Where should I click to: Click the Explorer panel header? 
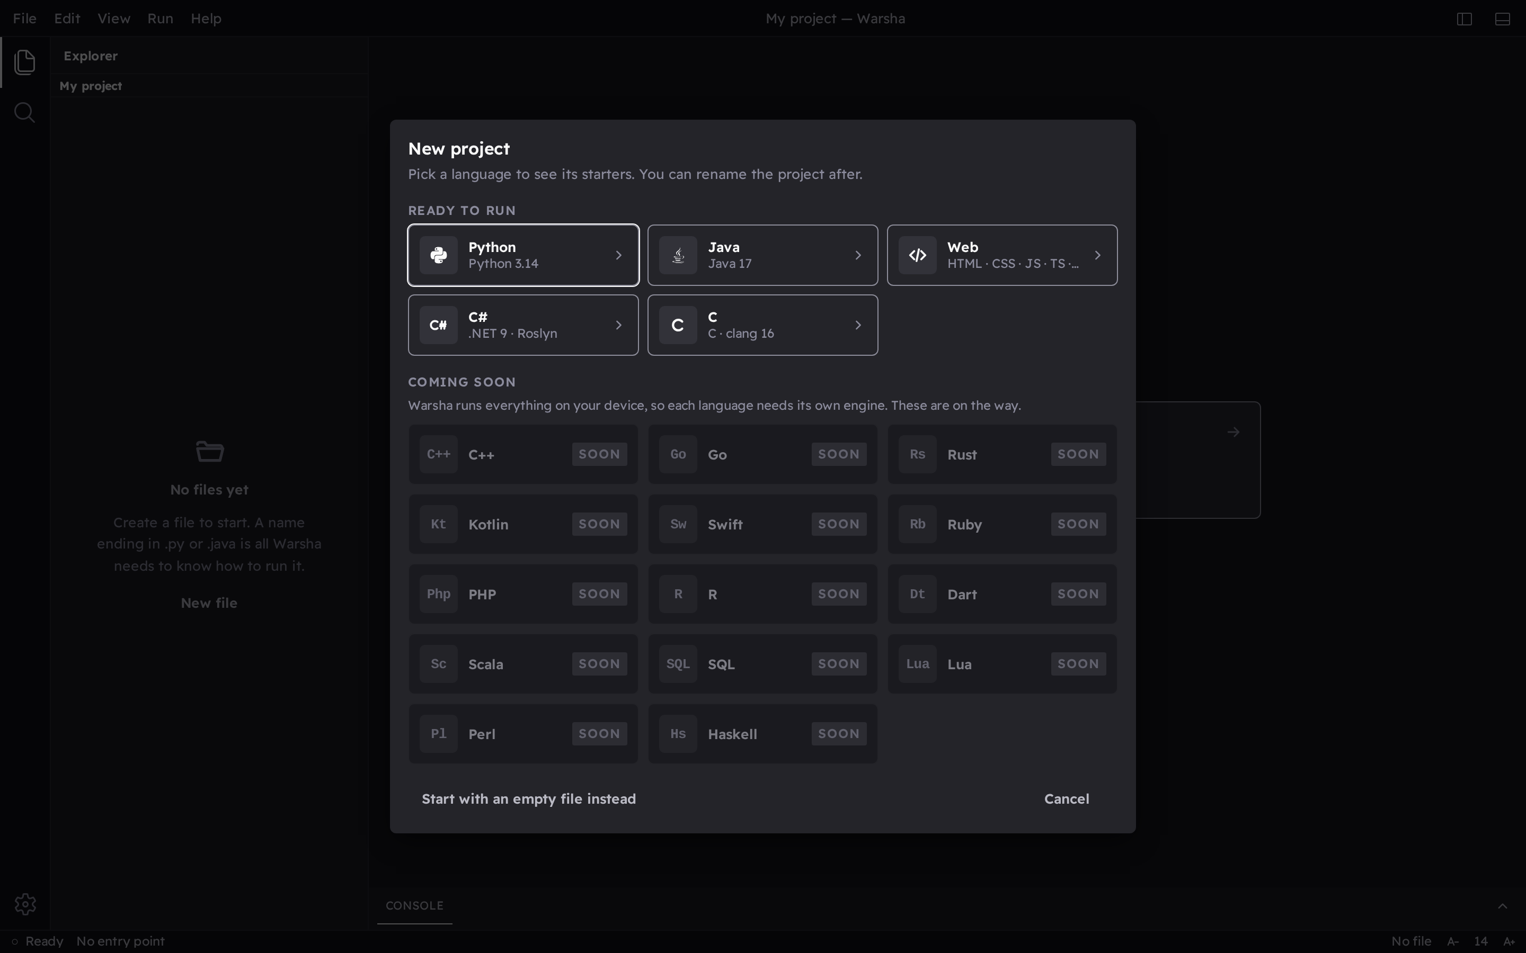[x=90, y=56]
